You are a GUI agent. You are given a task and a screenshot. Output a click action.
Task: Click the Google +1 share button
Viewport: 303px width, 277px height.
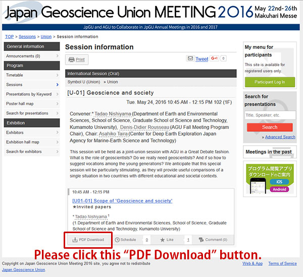[215, 58]
